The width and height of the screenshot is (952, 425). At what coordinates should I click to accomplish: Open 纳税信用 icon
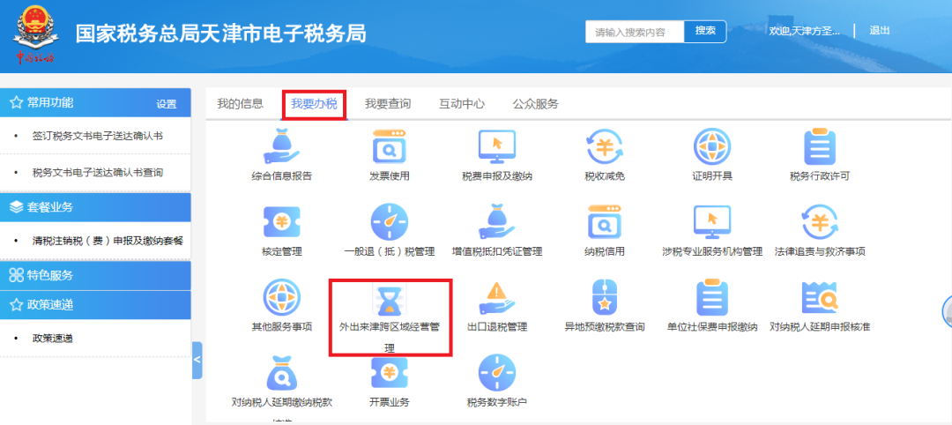[605, 221]
